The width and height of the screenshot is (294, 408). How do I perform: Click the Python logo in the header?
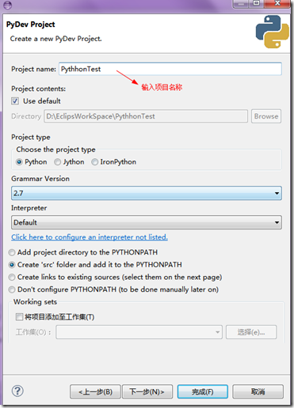click(x=272, y=32)
